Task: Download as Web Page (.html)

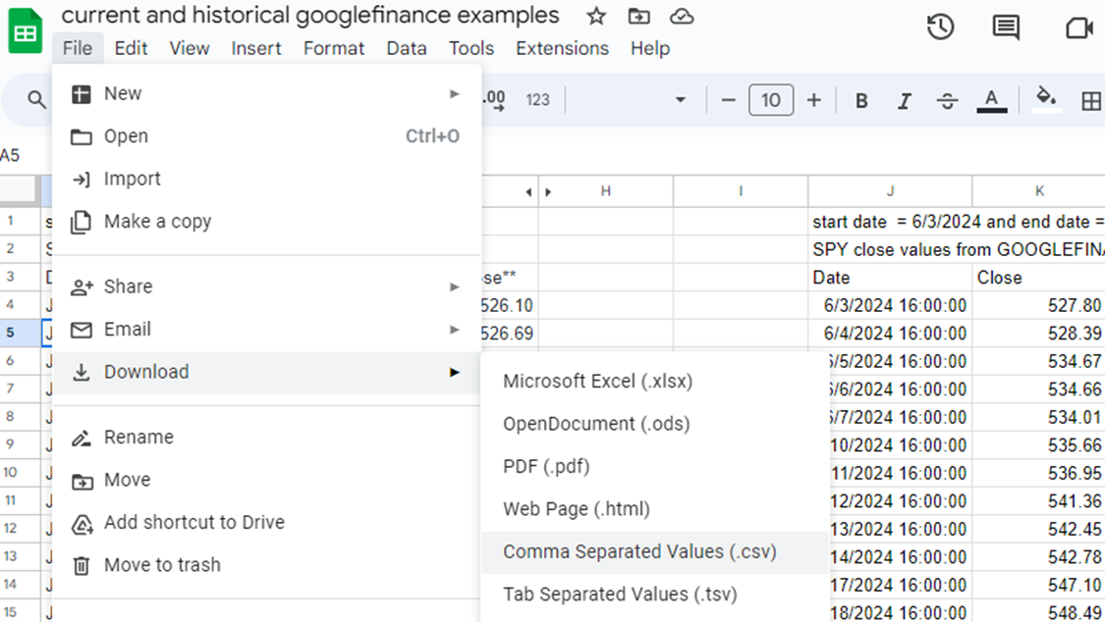Action: [655, 509]
